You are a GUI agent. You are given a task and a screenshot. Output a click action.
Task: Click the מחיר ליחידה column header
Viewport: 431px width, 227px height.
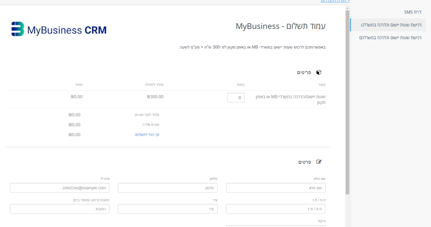(154, 85)
